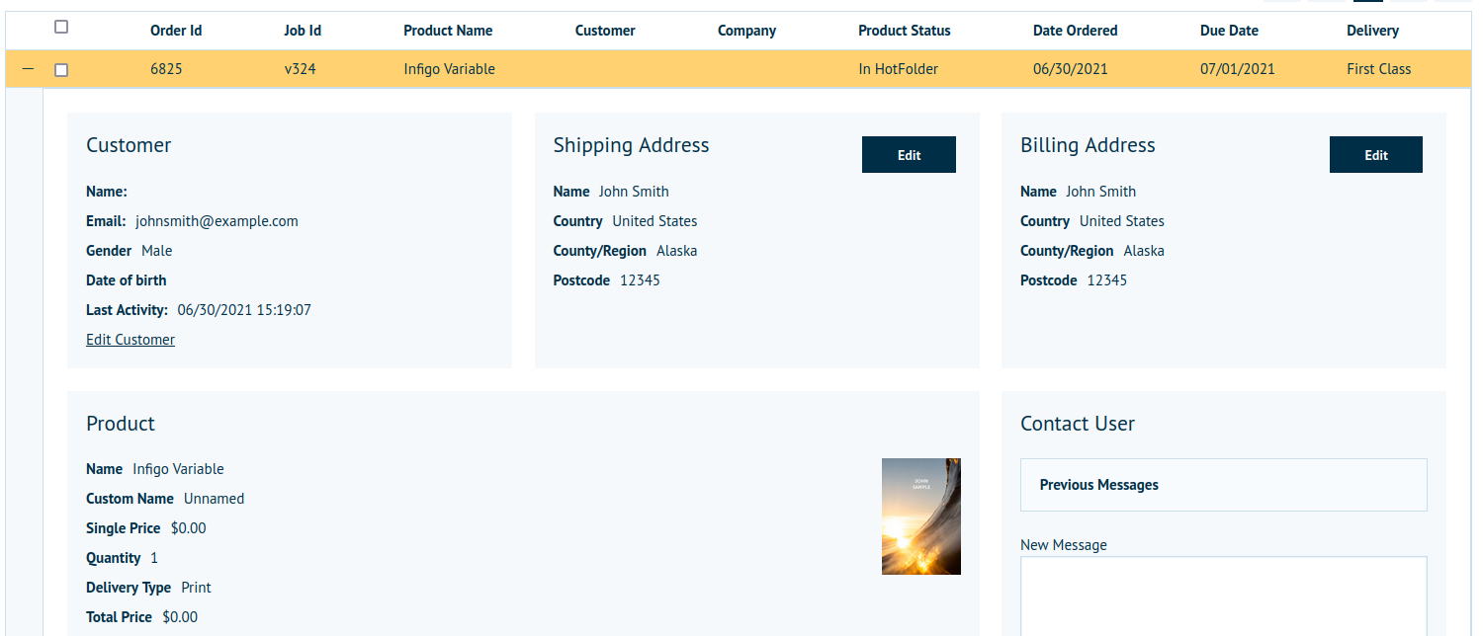Viewport: 1483px width, 636px height.
Task: Click the Delivery column header
Action: (x=1372, y=31)
